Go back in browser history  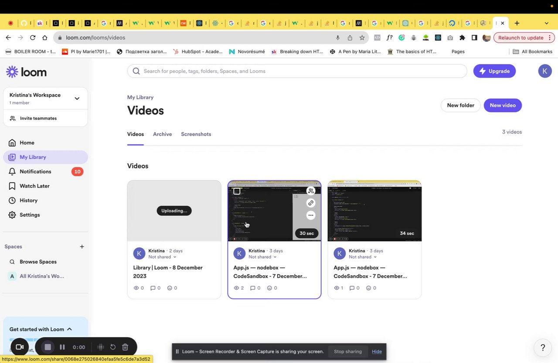pyautogui.click(x=8, y=38)
